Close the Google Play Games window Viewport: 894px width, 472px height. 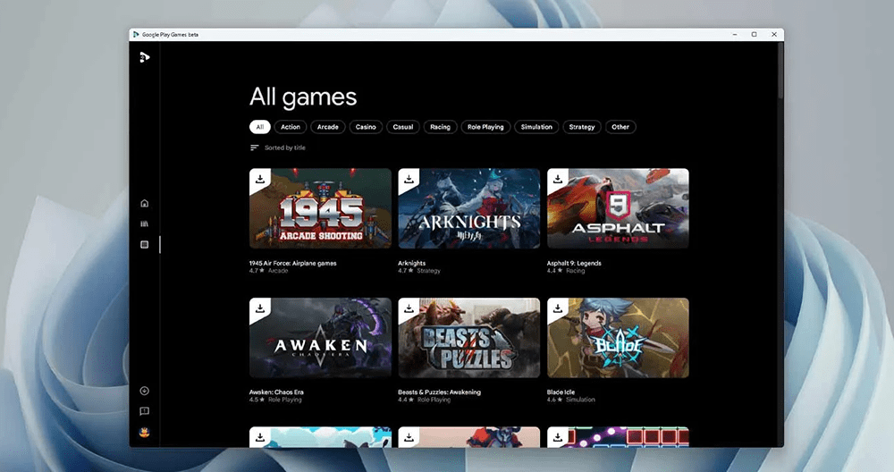pyautogui.click(x=773, y=35)
